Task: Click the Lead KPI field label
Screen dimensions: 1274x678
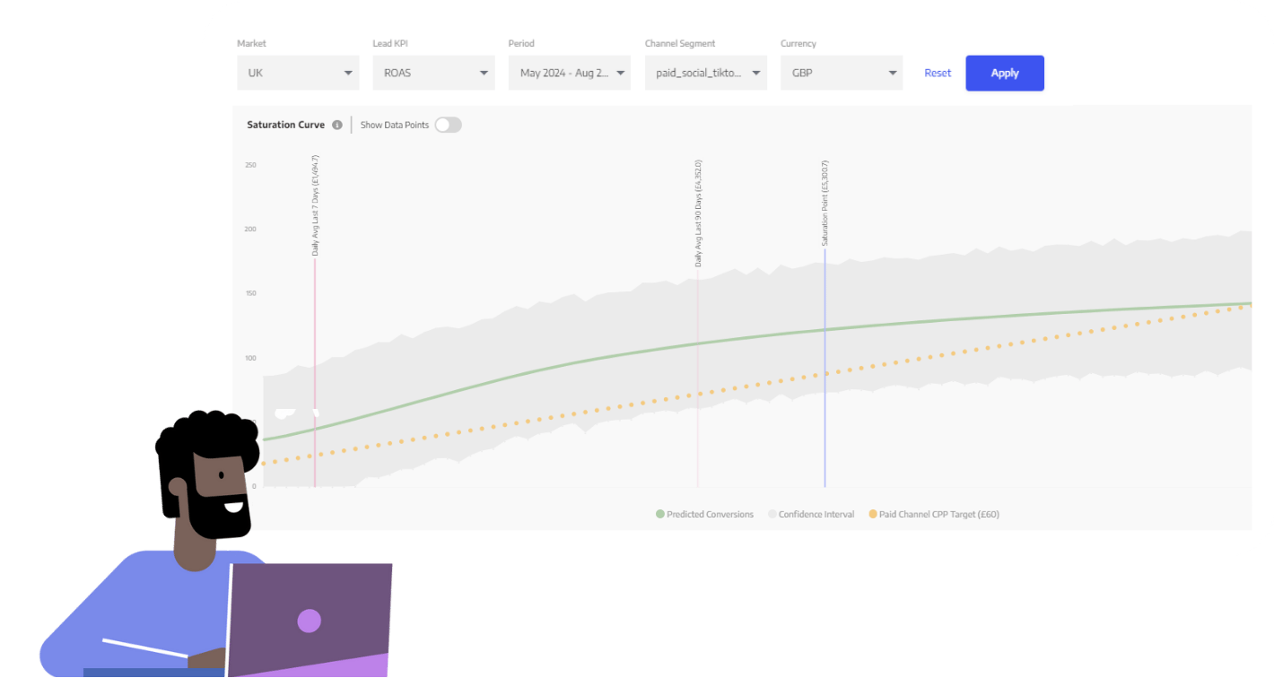Action: [x=391, y=43]
